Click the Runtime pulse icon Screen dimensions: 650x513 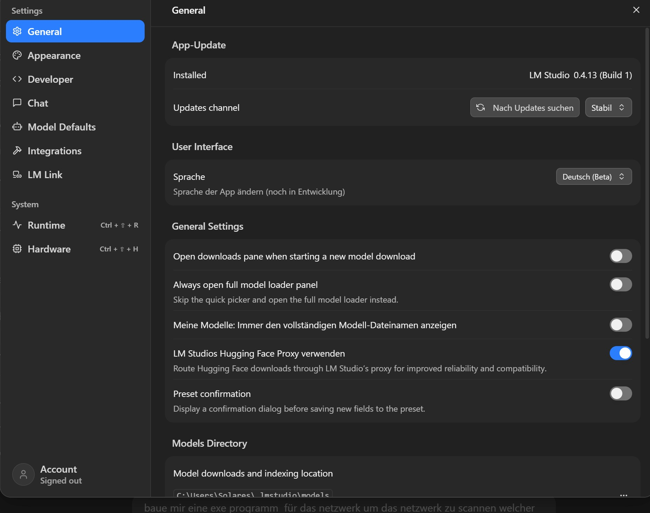click(17, 225)
